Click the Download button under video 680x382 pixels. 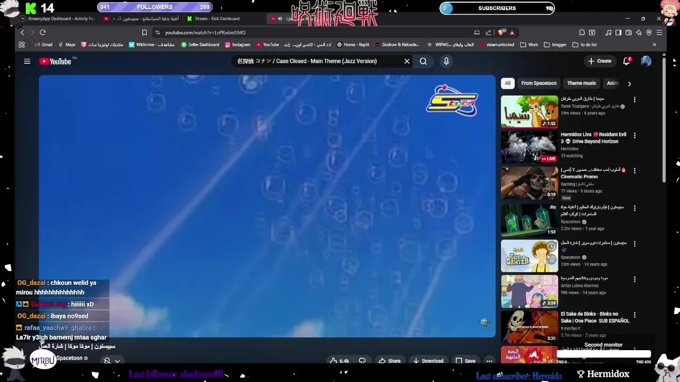[x=428, y=361]
